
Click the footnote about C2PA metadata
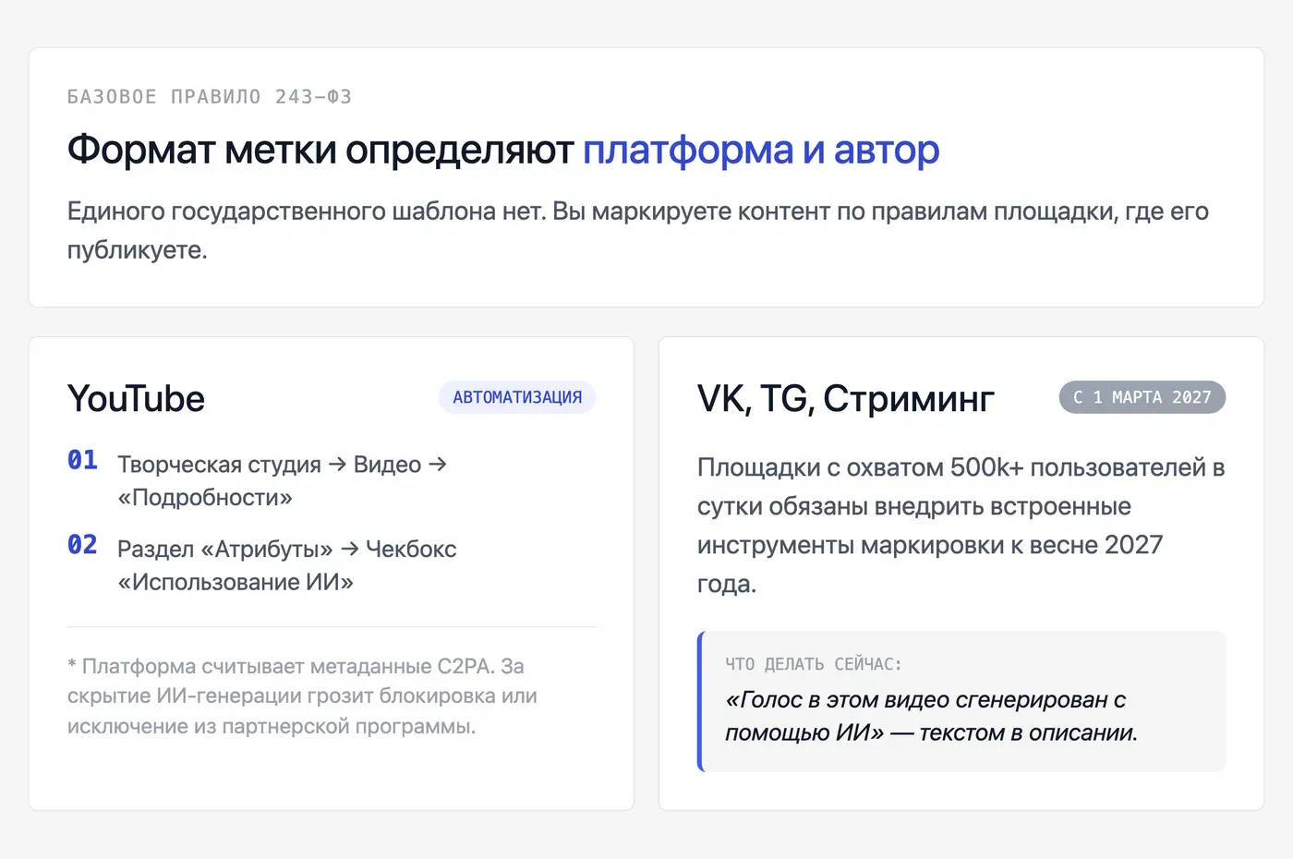pos(302,696)
